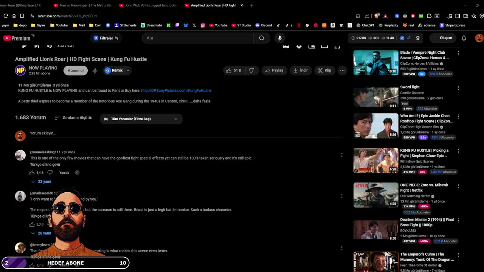Mute the video volume icon
The width and height of the screenshot is (484, 272).
pos(49,46)
